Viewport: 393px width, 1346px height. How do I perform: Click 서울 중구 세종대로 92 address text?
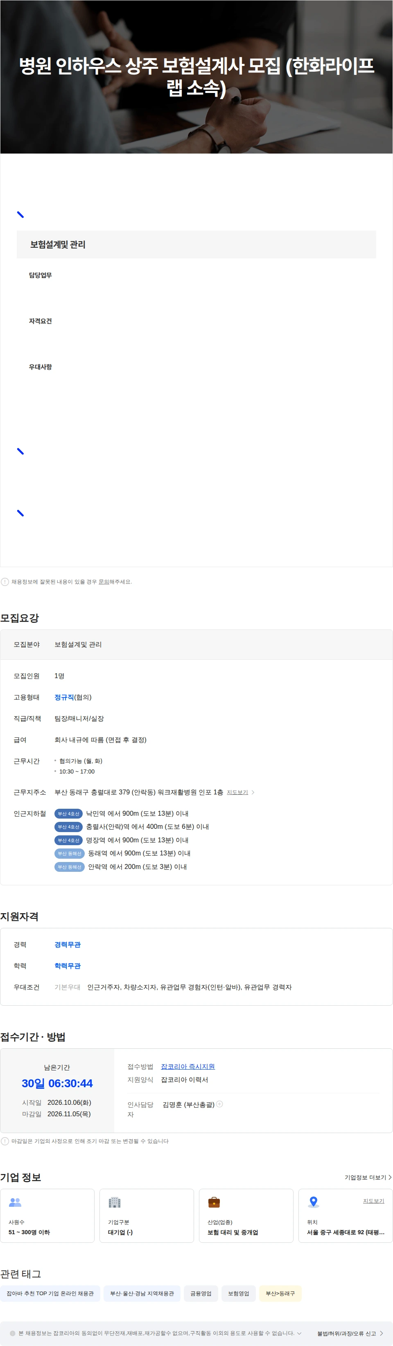click(x=346, y=1232)
